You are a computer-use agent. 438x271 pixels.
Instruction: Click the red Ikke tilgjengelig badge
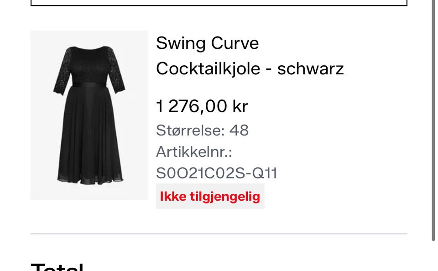pyautogui.click(x=210, y=197)
